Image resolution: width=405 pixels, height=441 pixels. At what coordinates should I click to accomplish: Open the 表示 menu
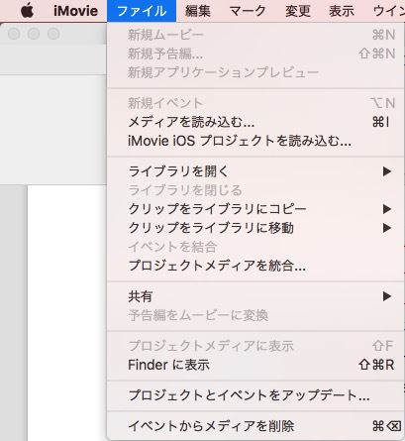point(342,11)
